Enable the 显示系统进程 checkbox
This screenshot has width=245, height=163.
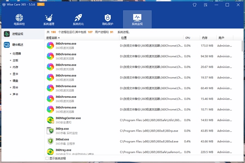[x=47, y=158]
